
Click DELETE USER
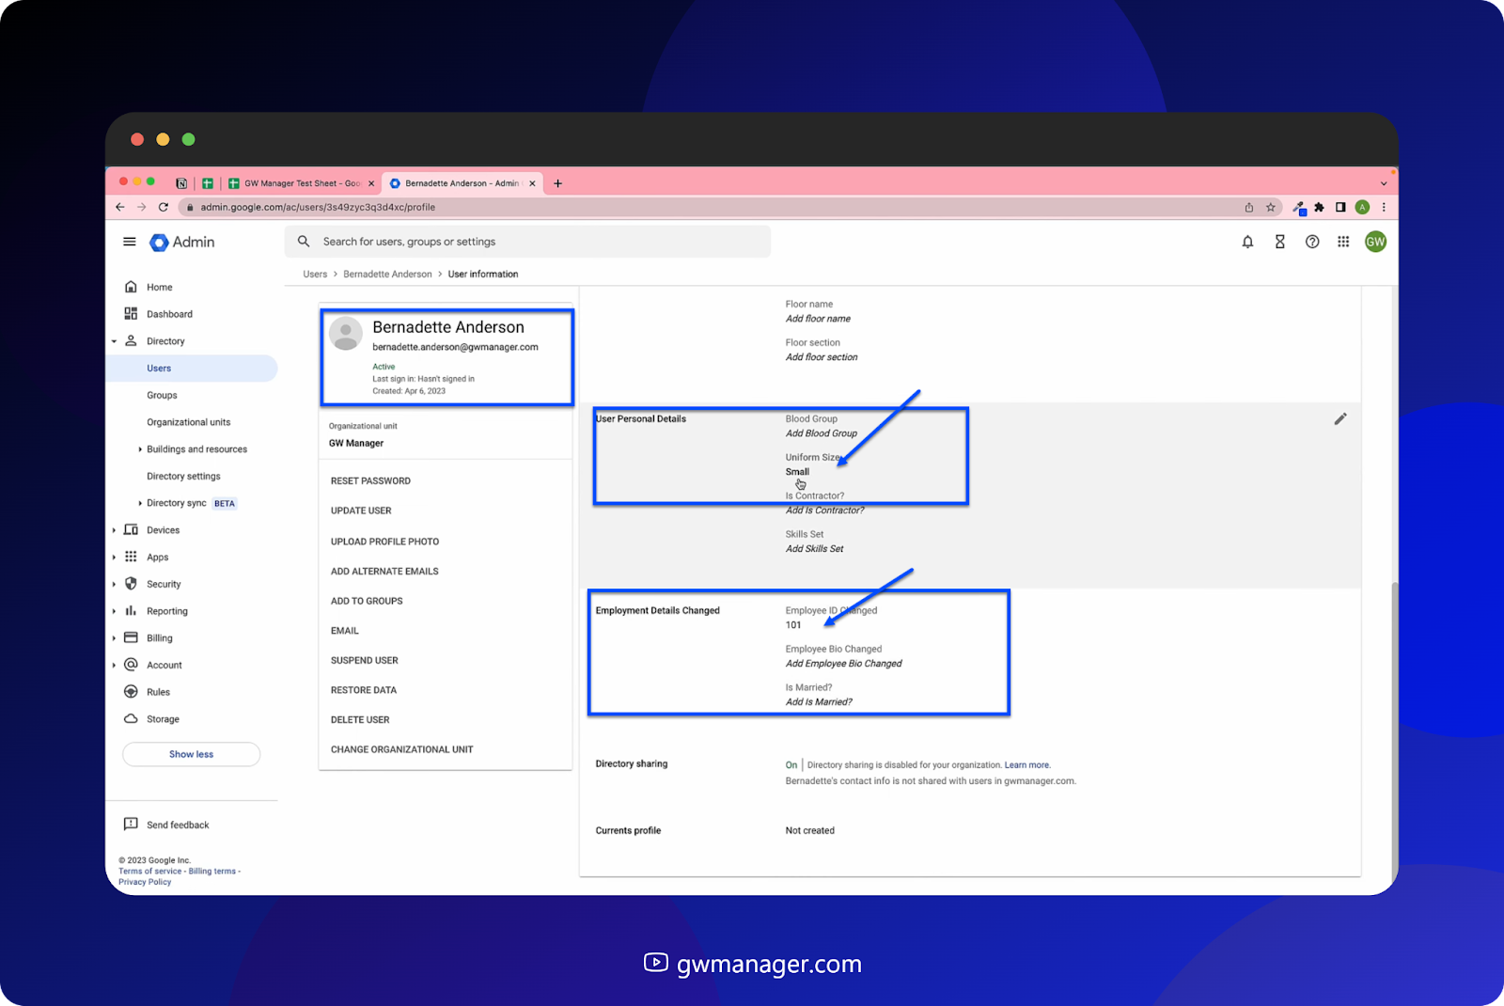click(360, 720)
